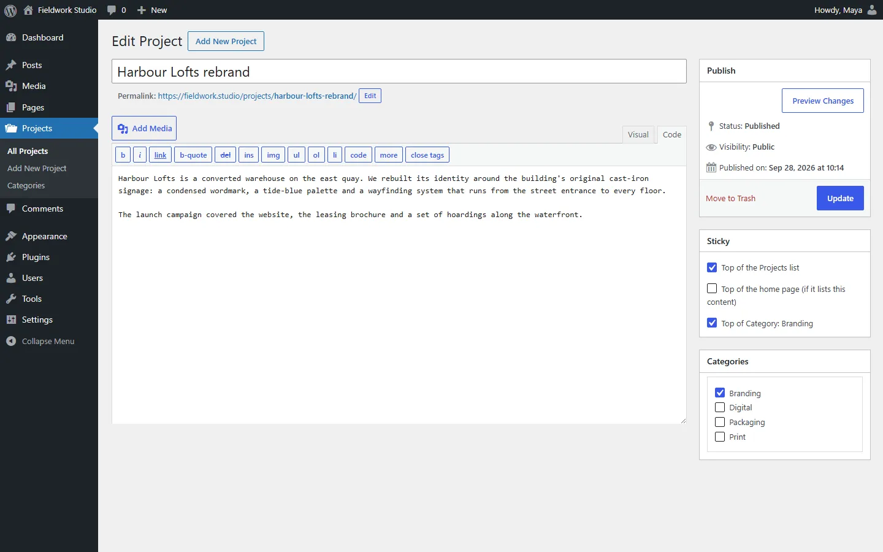Click the project title field

pos(399,71)
